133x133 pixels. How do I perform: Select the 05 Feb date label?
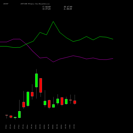tap(53, 127)
